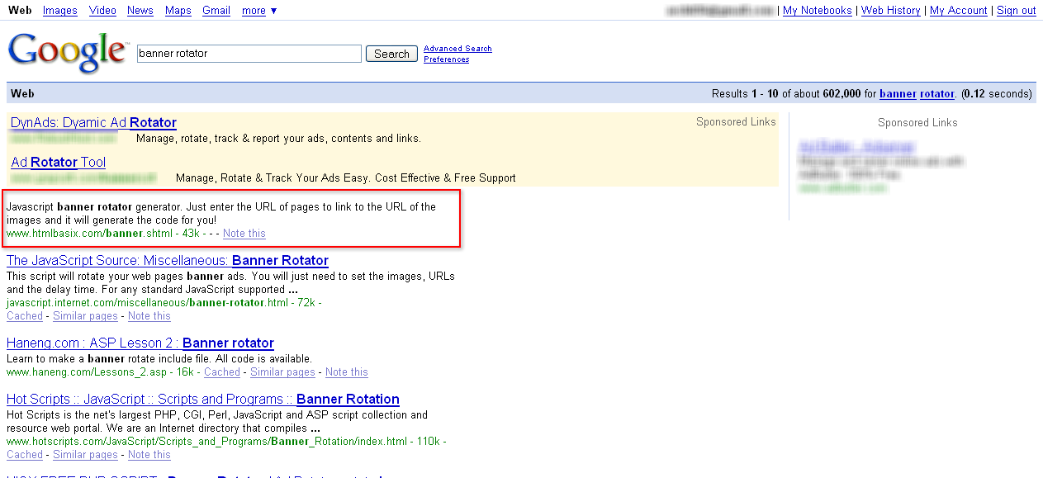Switch to Images search

click(x=59, y=11)
